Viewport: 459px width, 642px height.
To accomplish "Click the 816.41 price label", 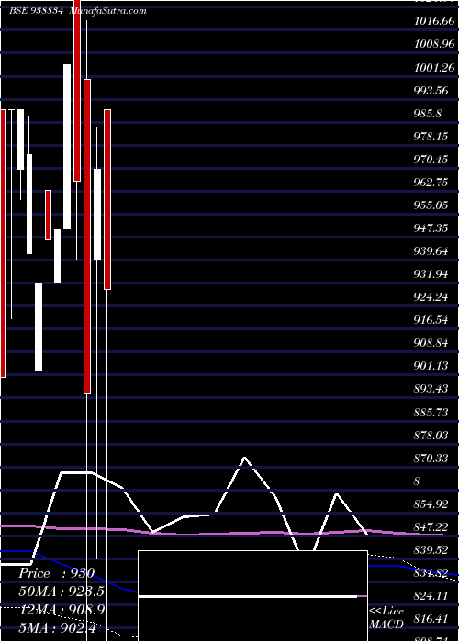I will tap(431, 619).
